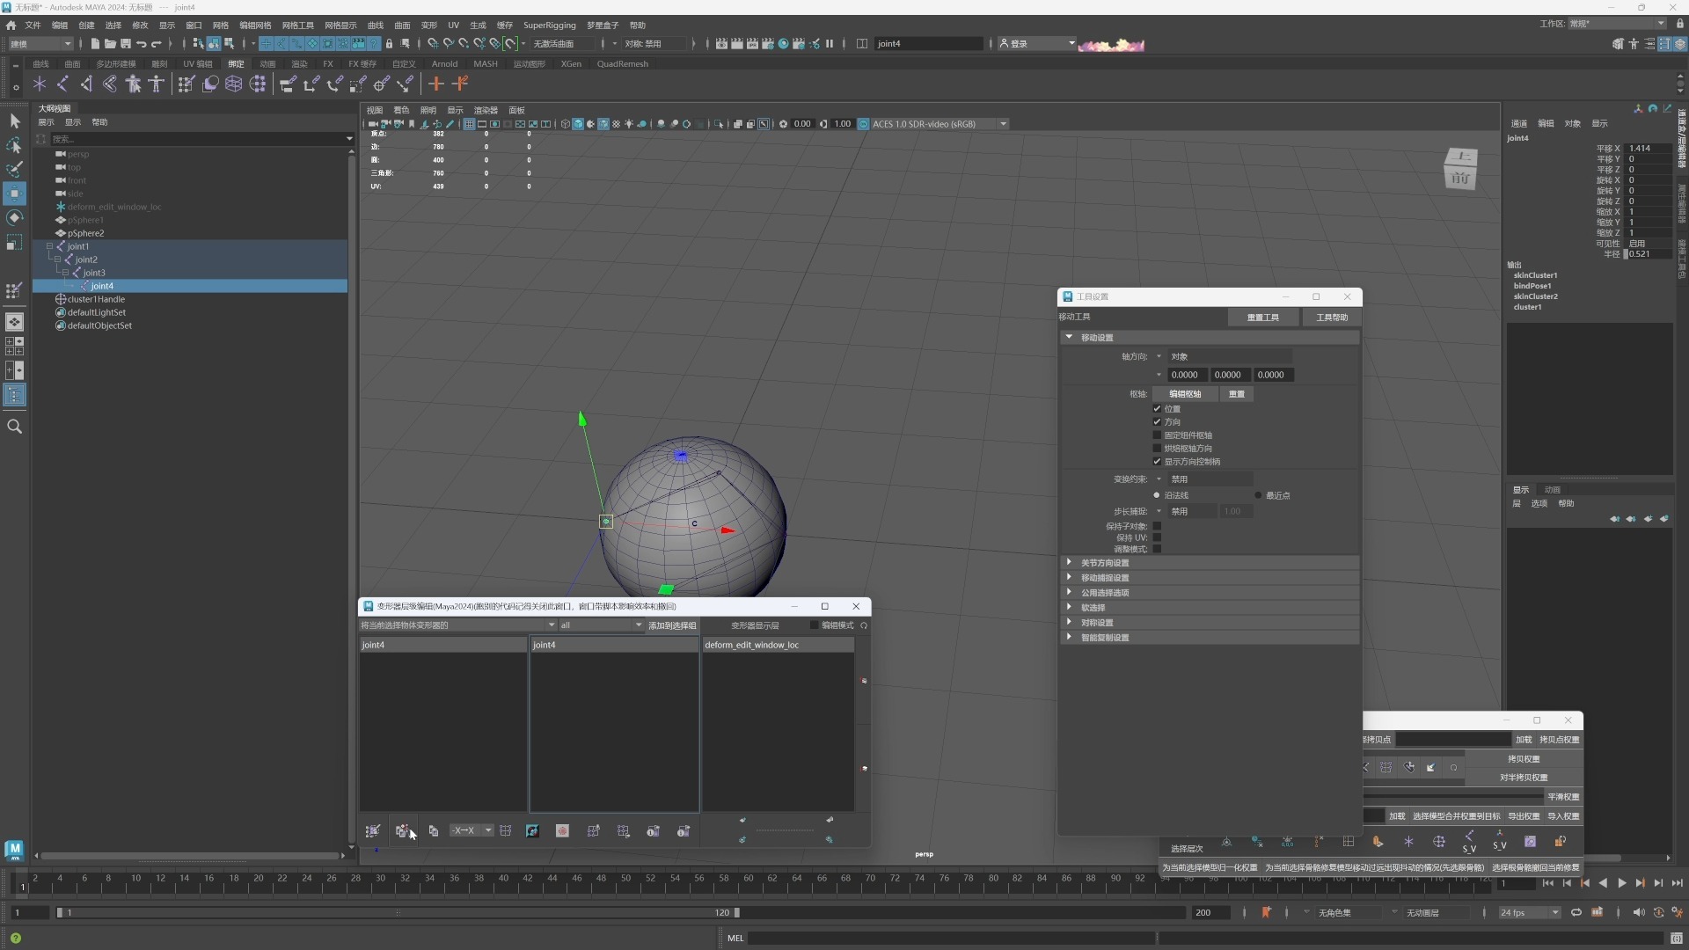Click the Save Scene disk icon
This screenshot has height=950, width=1689.
click(126, 43)
